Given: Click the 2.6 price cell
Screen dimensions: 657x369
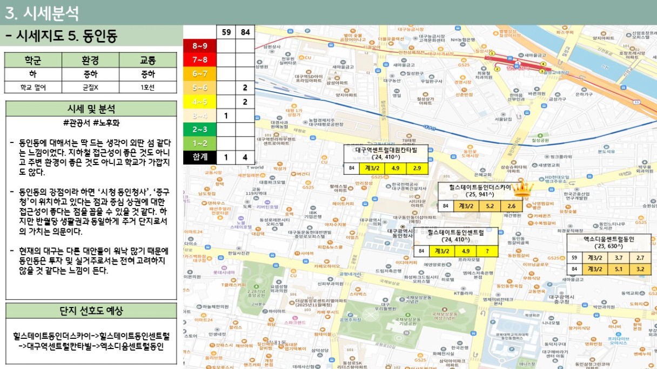Looking at the screenshot, I should point(511,206).
